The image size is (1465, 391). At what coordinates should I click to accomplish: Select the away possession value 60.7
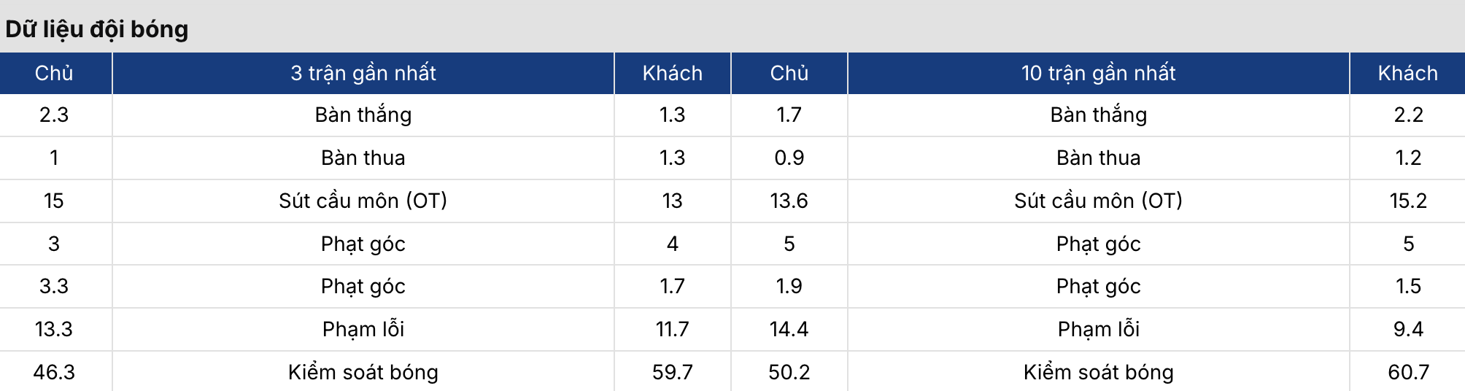pyautogui.click(x=1407, y=372)
